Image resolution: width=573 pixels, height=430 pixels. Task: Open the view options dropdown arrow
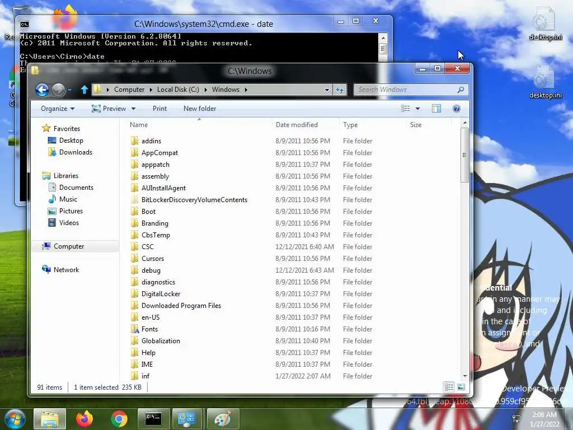pyautogui.click(x=417, y=109)
